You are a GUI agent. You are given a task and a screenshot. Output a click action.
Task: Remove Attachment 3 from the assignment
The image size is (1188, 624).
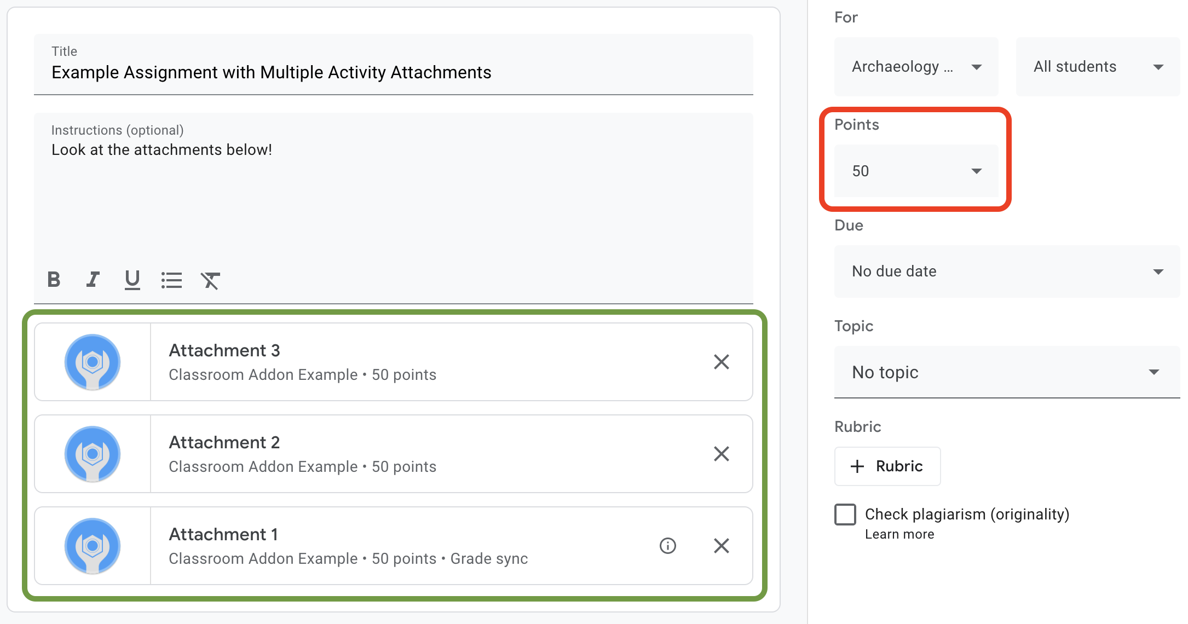(x=722, y=361)
